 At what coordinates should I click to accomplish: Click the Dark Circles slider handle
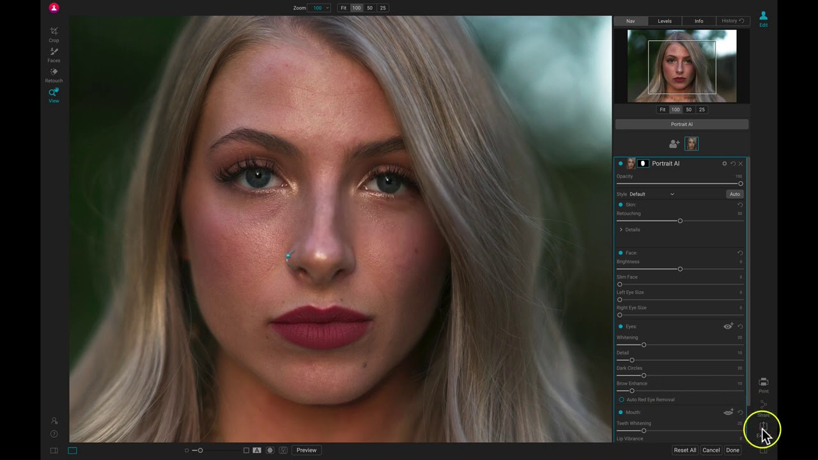(x=644, y=376)
